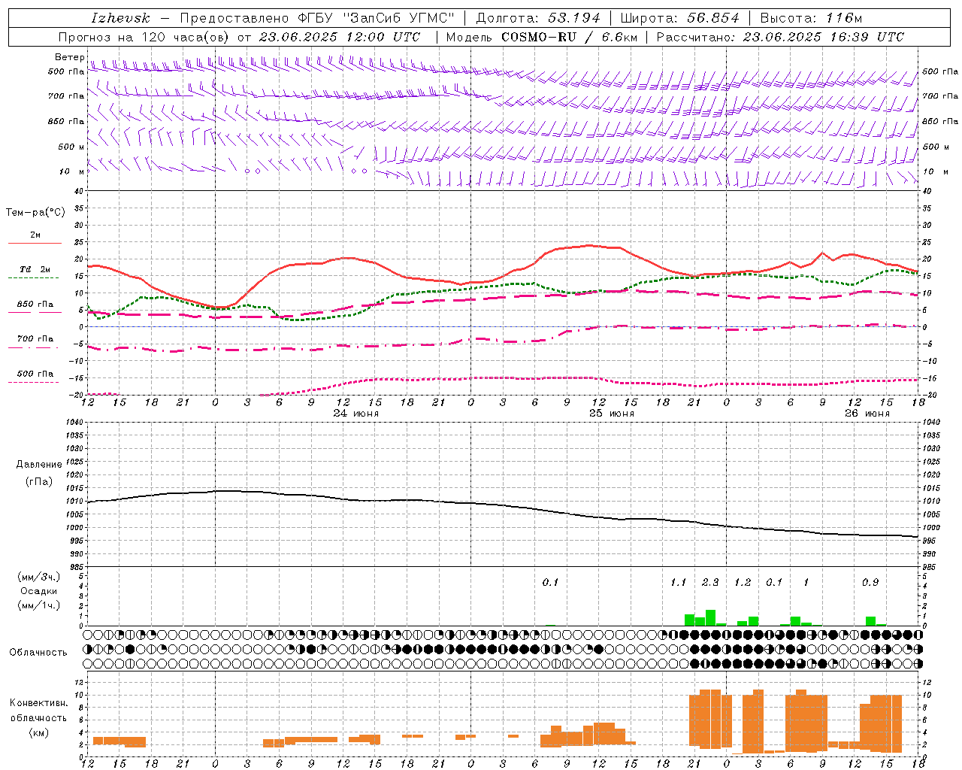962x770 pixels.
Task: Click the green precipitation bar under "0.9"
Action: (x=870, y=621)
